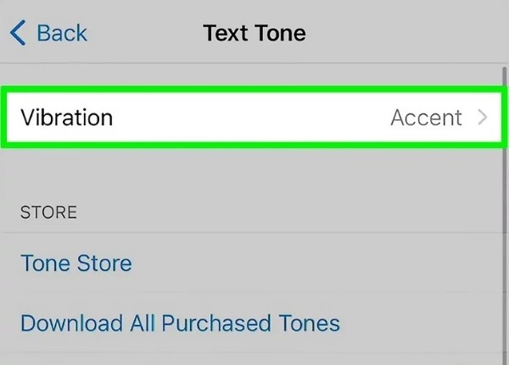Expand Vibration options via right chevron

point(483,117)
